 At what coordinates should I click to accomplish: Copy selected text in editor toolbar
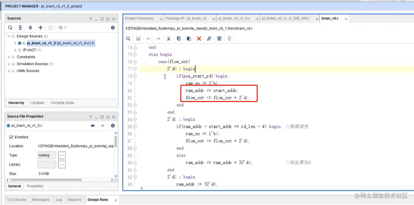179,39
